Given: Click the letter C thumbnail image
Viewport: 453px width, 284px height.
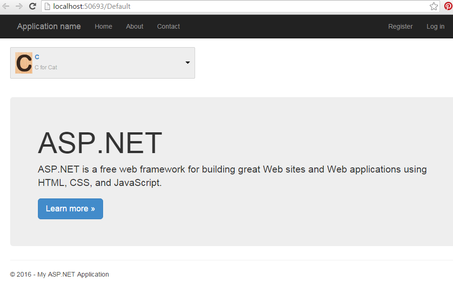Looking at the screenshot, I should tap(24, 63).
